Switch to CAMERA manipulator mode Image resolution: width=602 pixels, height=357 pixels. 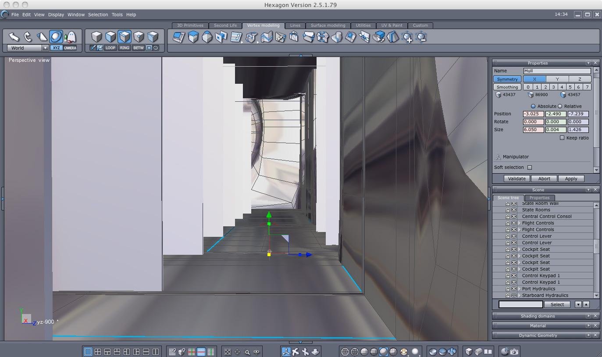(70, 48)
